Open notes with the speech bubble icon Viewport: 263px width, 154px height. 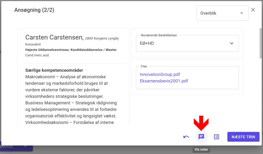pyautogui.click(x=201, y=137)
